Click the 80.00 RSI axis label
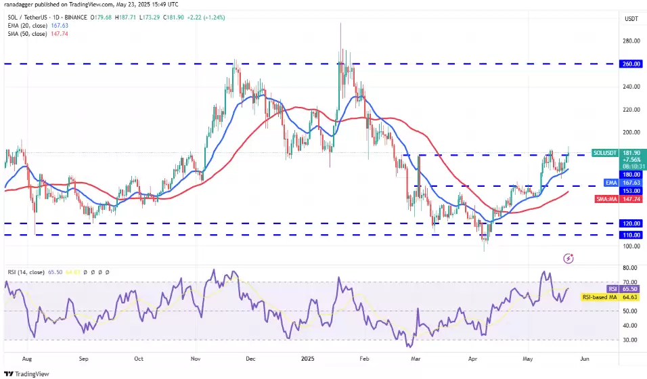 pos(629,268)
